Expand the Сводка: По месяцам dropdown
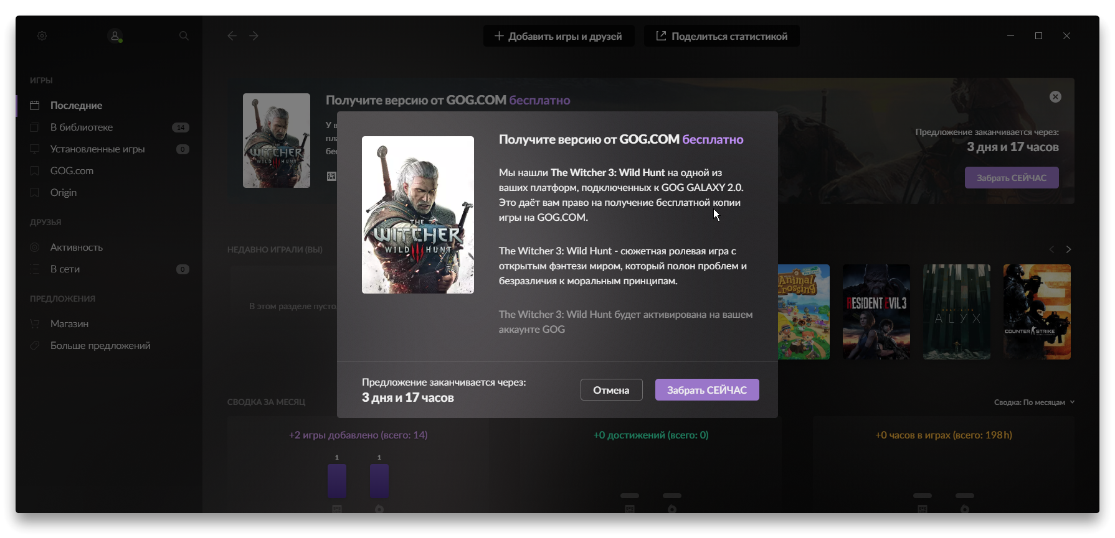Screen dimensions: 1115x538 point(1034,402)
